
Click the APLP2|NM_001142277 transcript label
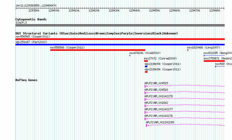point(158,109)
